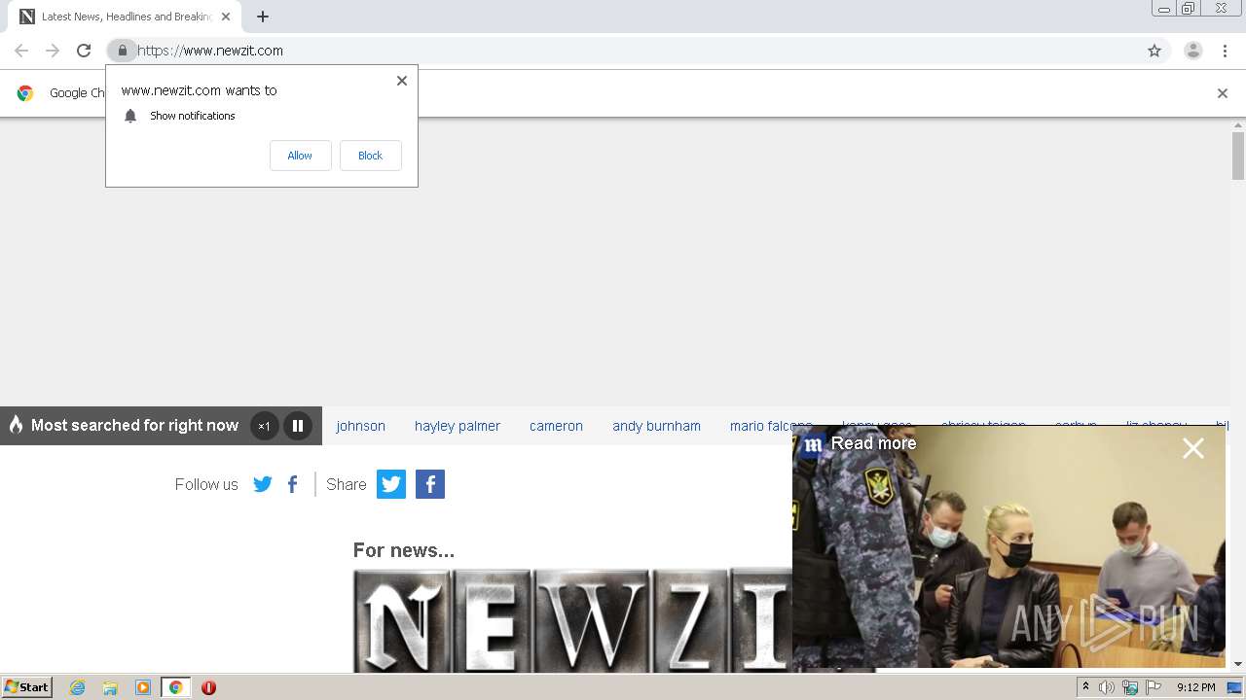1246x700 pixels.
Task: Dismiss the notification permission popup
Action: click(x=402, y=81)
